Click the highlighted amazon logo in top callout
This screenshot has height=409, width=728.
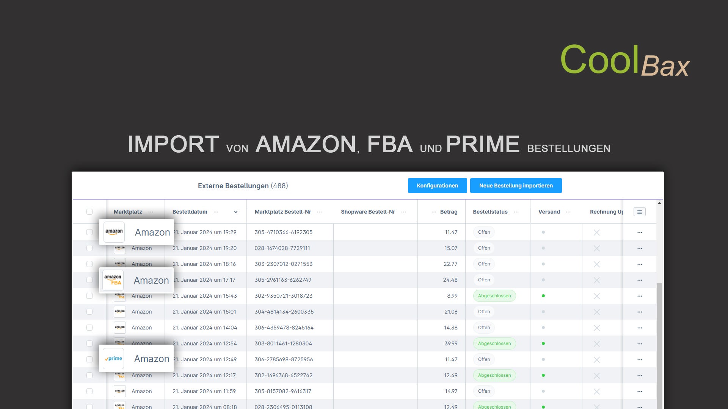[x=114, y=232]
